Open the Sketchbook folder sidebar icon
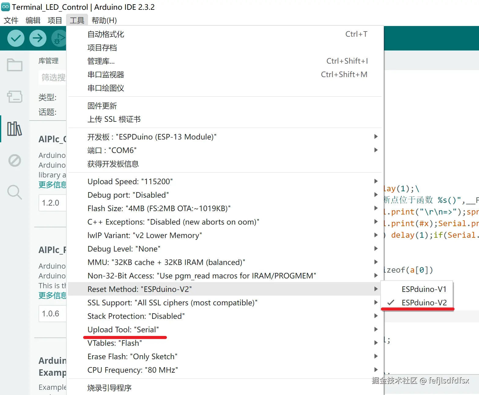 15,65
